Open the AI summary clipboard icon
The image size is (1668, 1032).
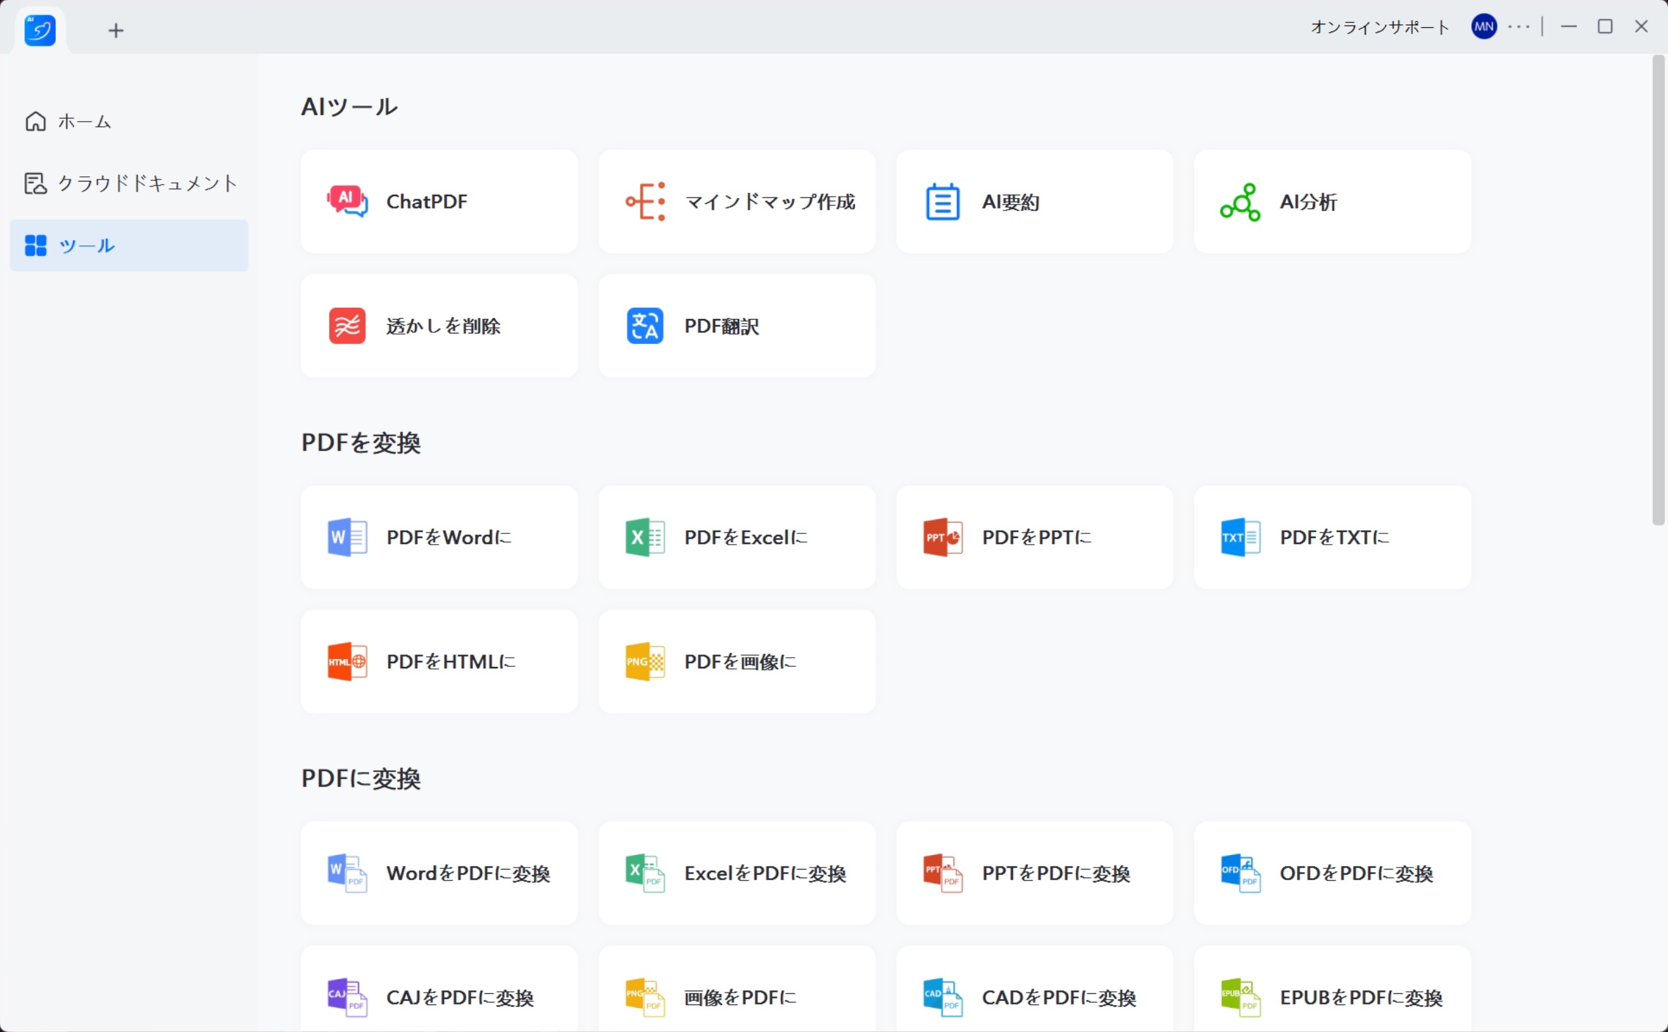click(943, 201)
